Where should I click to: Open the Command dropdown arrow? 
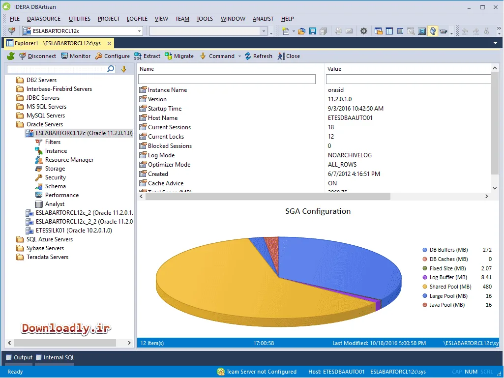(239, 56)
